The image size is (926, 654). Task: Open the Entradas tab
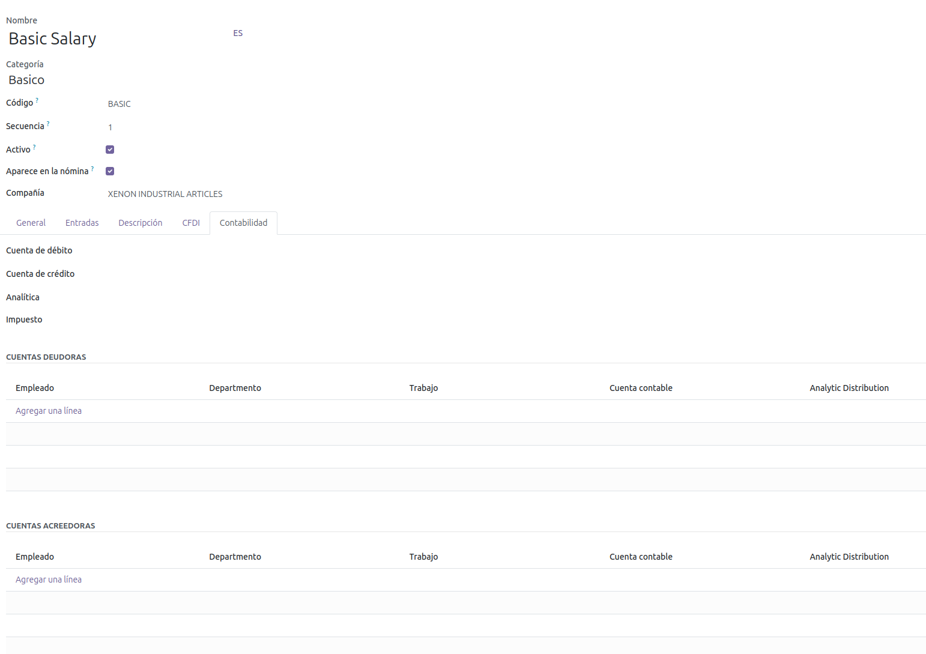coord(82,223)
